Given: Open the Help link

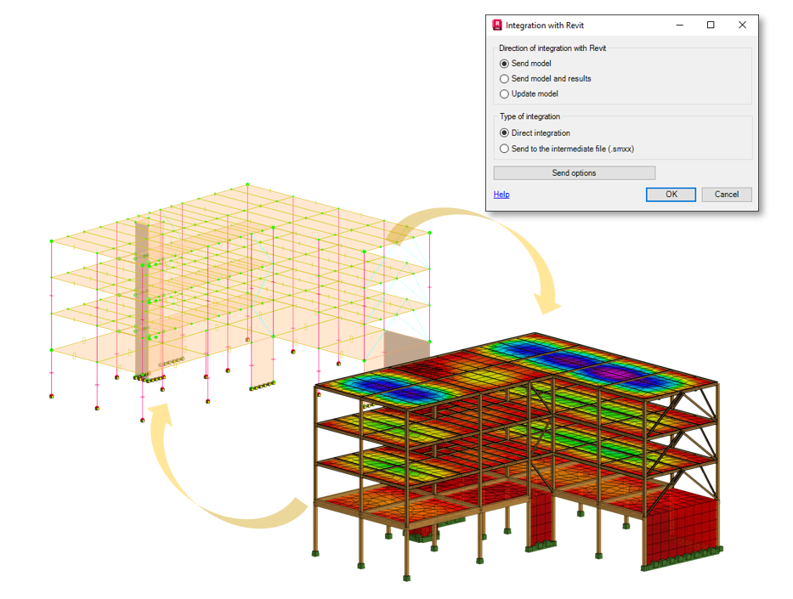Looking at the screenshot, I should coord(501,194).
